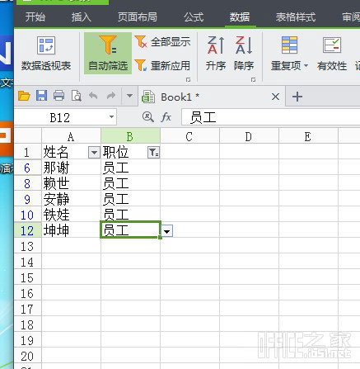Viewport: 360px width, 369px height.
Task: Click the Open folder icon
Action: [x=24, y=96]
